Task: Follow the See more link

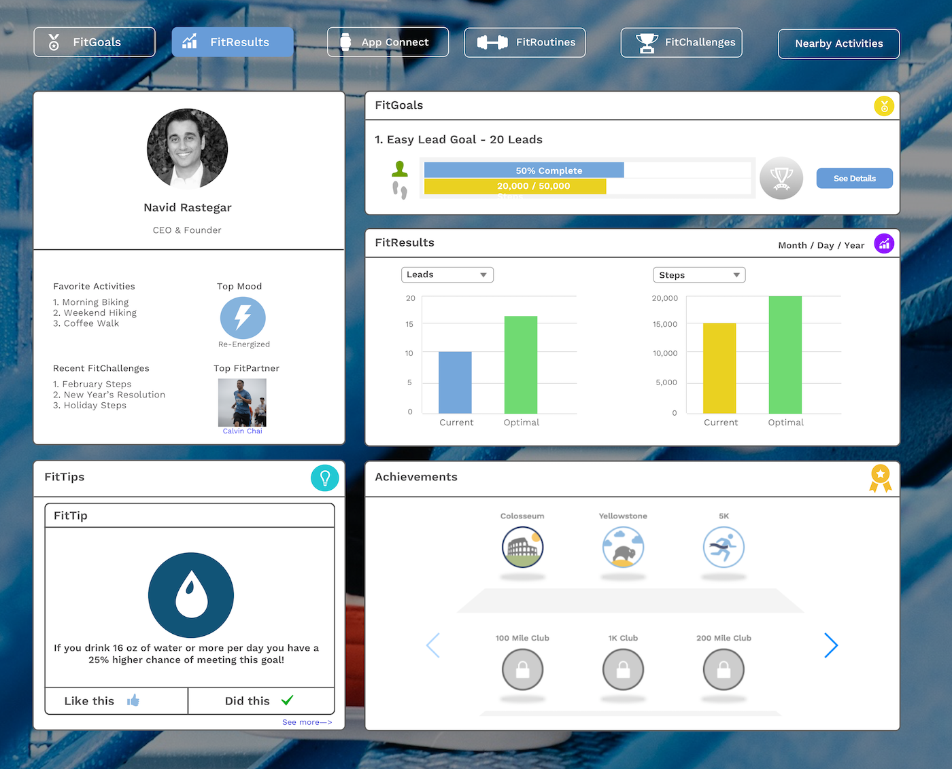Action: [x=307, y=722]
